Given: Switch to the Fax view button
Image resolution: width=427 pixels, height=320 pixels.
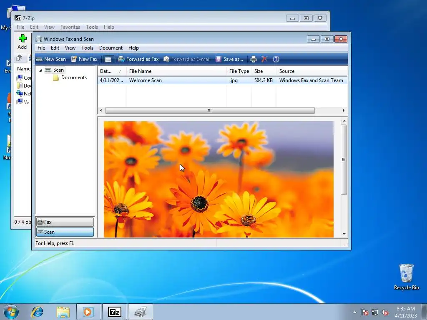Looking at the screenshot, I should point(65,222).
